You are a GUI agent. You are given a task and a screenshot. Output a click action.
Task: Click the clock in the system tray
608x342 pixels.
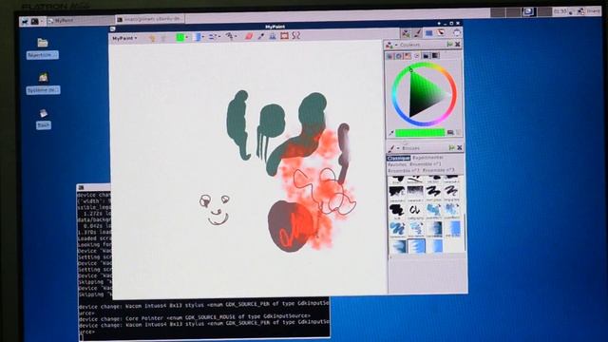560,11
